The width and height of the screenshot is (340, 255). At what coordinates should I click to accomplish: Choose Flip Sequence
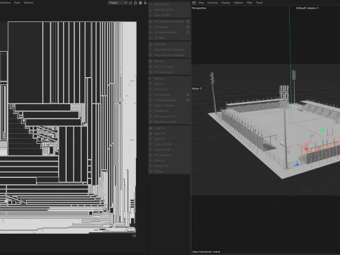point(169,155)
